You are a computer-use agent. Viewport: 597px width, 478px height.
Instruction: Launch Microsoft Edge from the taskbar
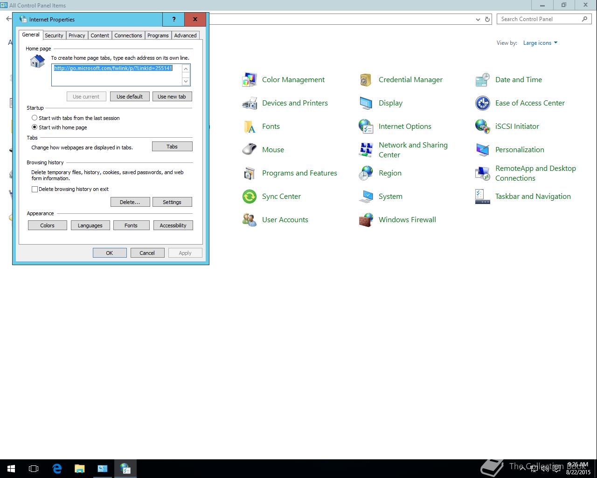[x=57, y=469]
